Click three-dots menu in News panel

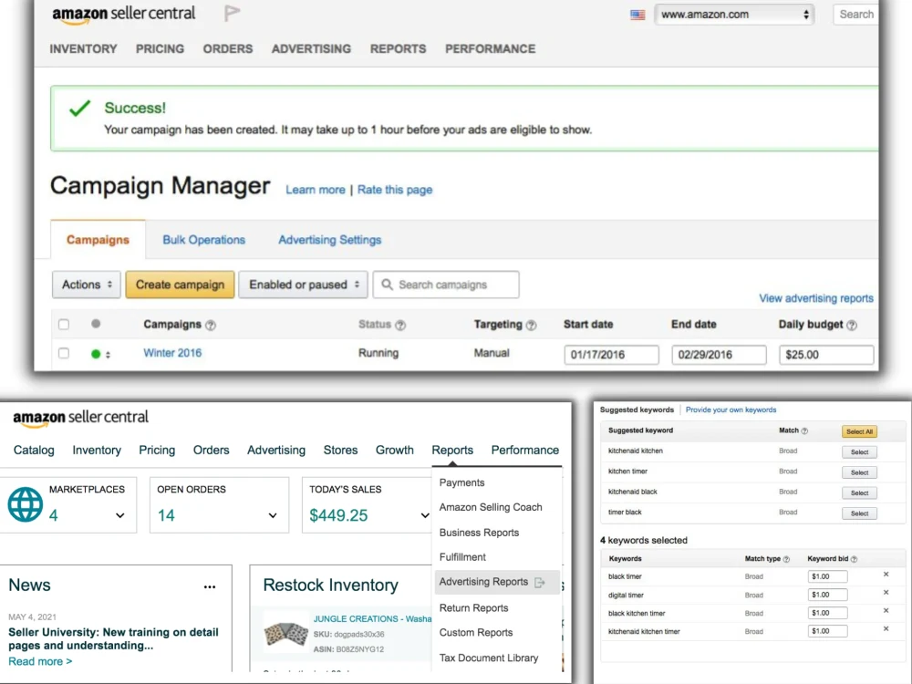(210, 586)
